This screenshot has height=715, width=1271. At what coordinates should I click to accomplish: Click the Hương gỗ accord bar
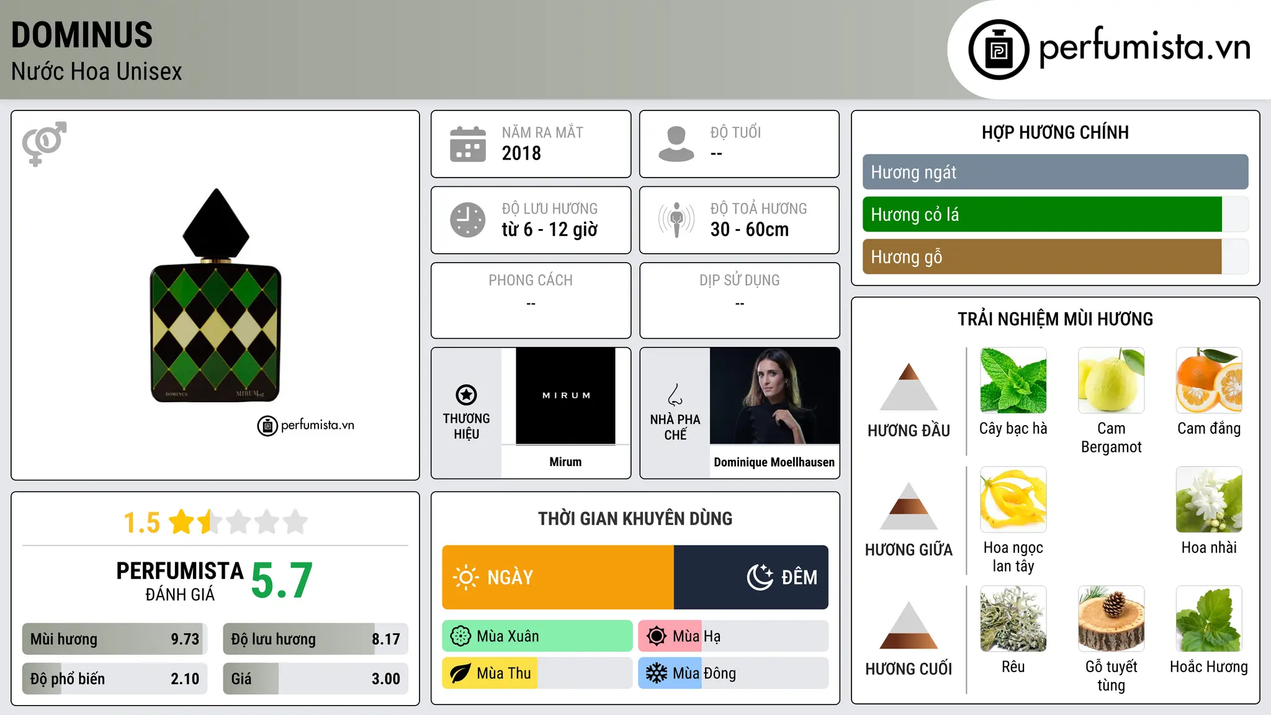1055,256
